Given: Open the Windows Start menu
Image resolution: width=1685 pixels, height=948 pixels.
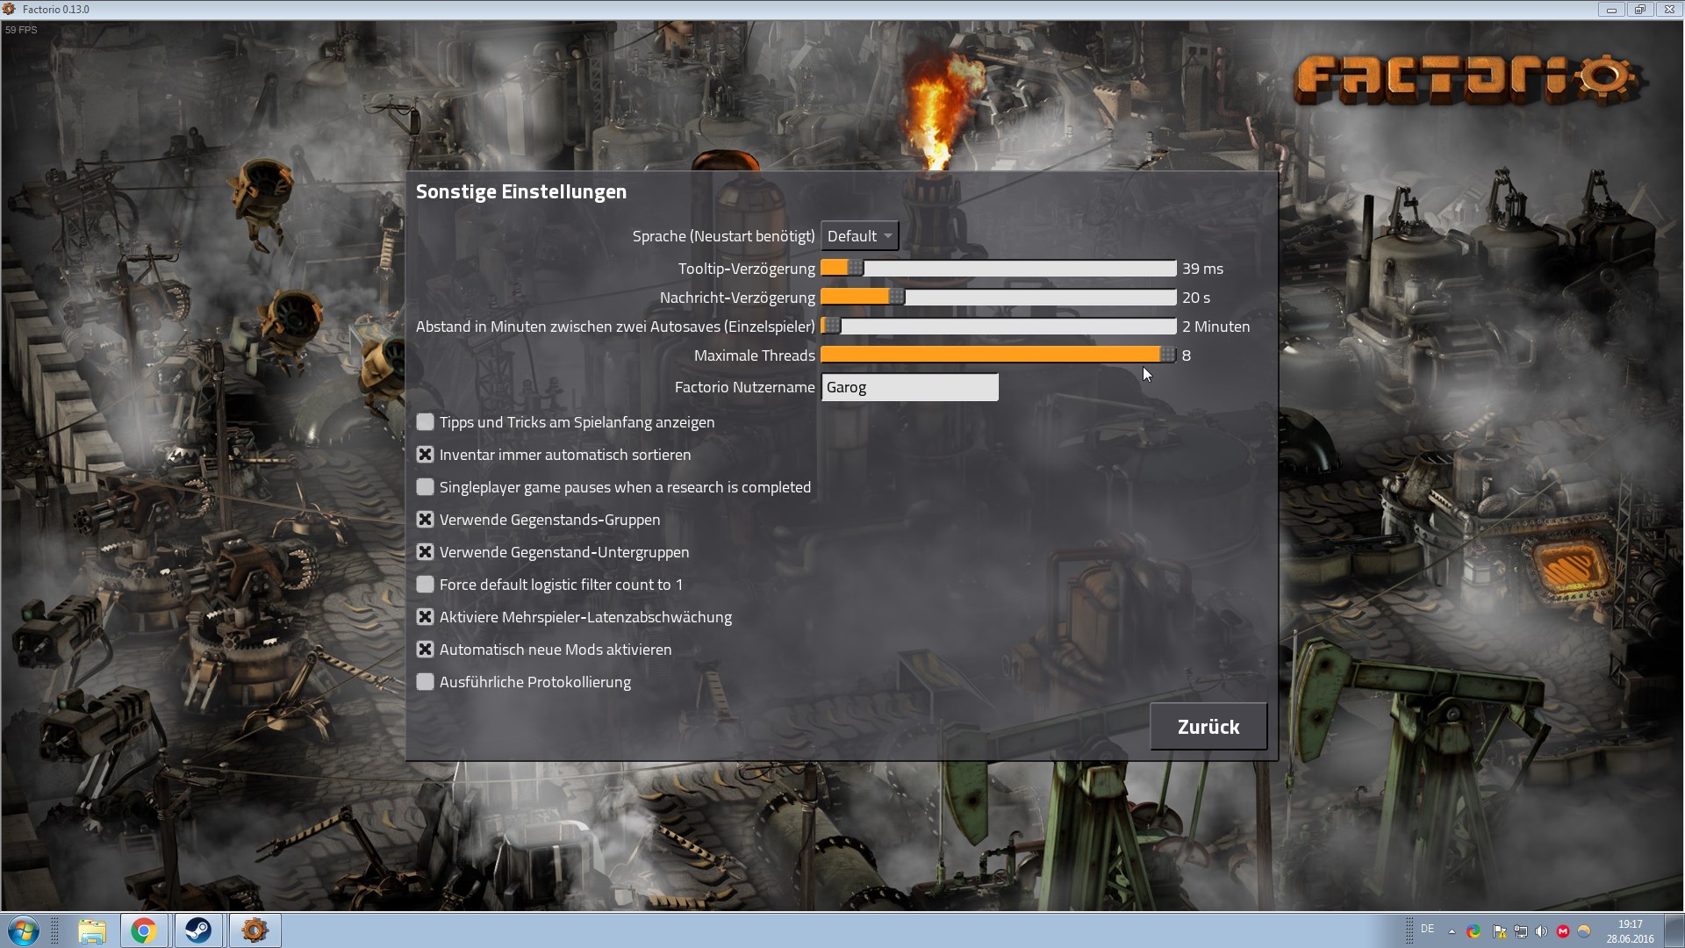Looking at the screenshot, I should click(24, 930).
